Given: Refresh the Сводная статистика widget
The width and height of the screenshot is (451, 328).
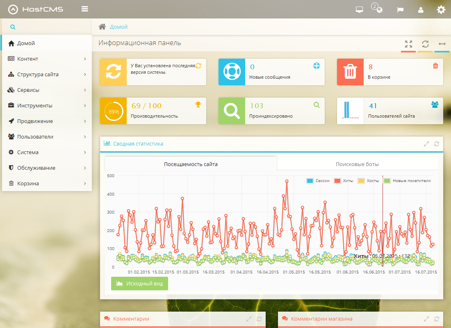Looking at the screenshot, I should pos(437,144).
